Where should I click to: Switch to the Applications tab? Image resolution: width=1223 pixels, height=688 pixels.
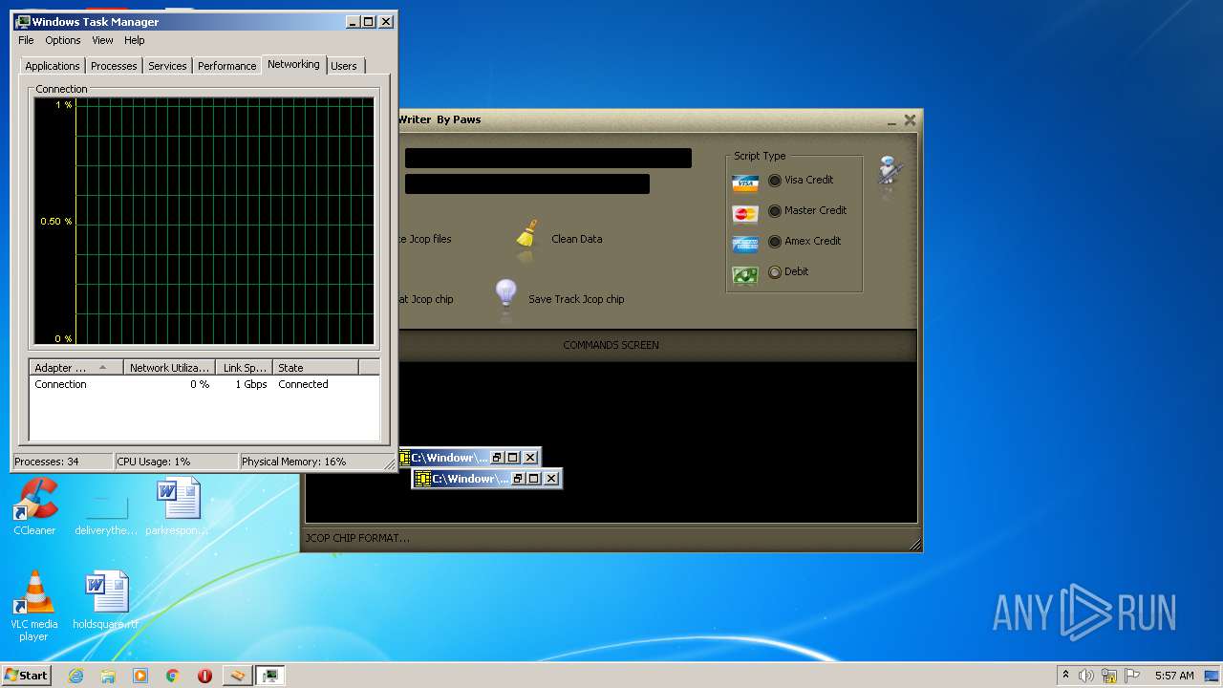pyautogui.click(x=53, y=66)
